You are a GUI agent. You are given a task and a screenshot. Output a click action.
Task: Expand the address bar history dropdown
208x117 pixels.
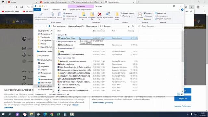click(128, 26)
